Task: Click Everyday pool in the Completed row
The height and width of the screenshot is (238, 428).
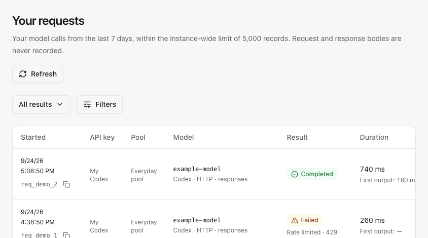Action: click(144, 175)
